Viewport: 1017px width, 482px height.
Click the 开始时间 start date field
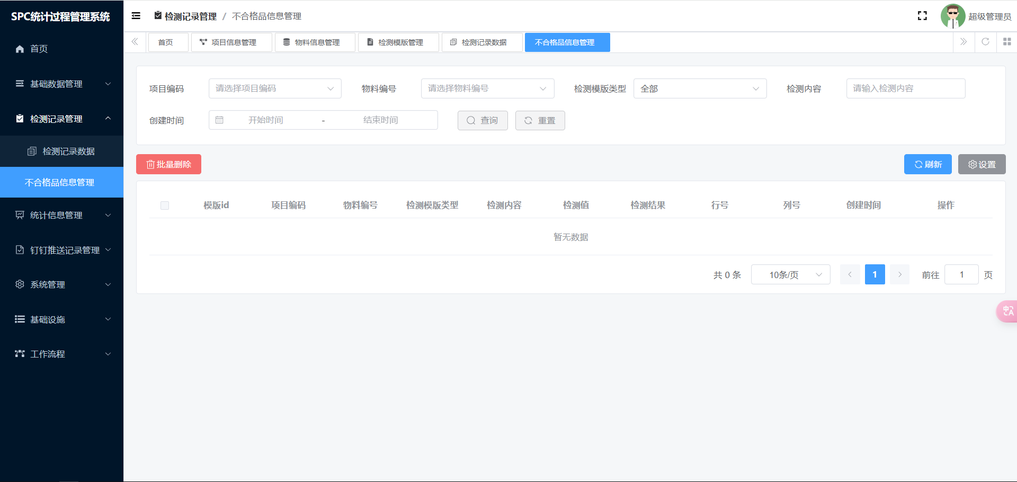click(x=265, y=120)
